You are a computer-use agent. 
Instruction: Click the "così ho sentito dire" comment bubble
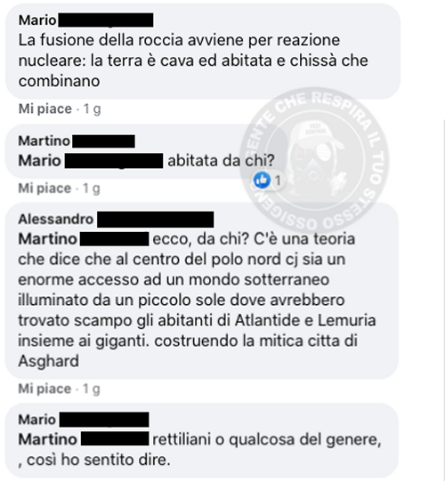[202, 441]
